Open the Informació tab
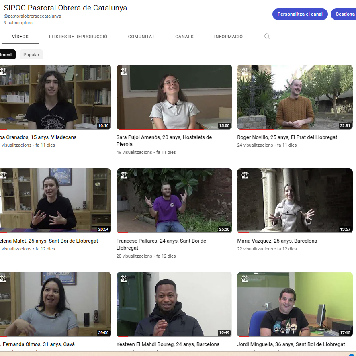The width and height of the screenshot is (356, 356). [228, 37]
